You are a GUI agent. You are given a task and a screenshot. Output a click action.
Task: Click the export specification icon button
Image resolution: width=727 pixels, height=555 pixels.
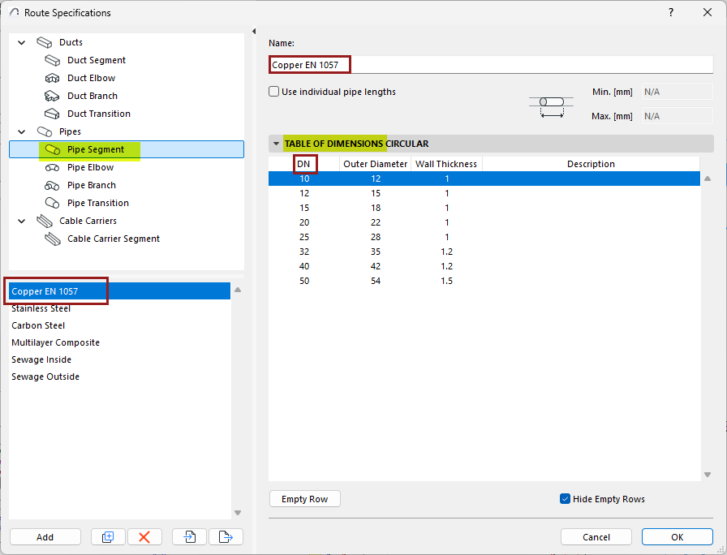pos(226,537)
